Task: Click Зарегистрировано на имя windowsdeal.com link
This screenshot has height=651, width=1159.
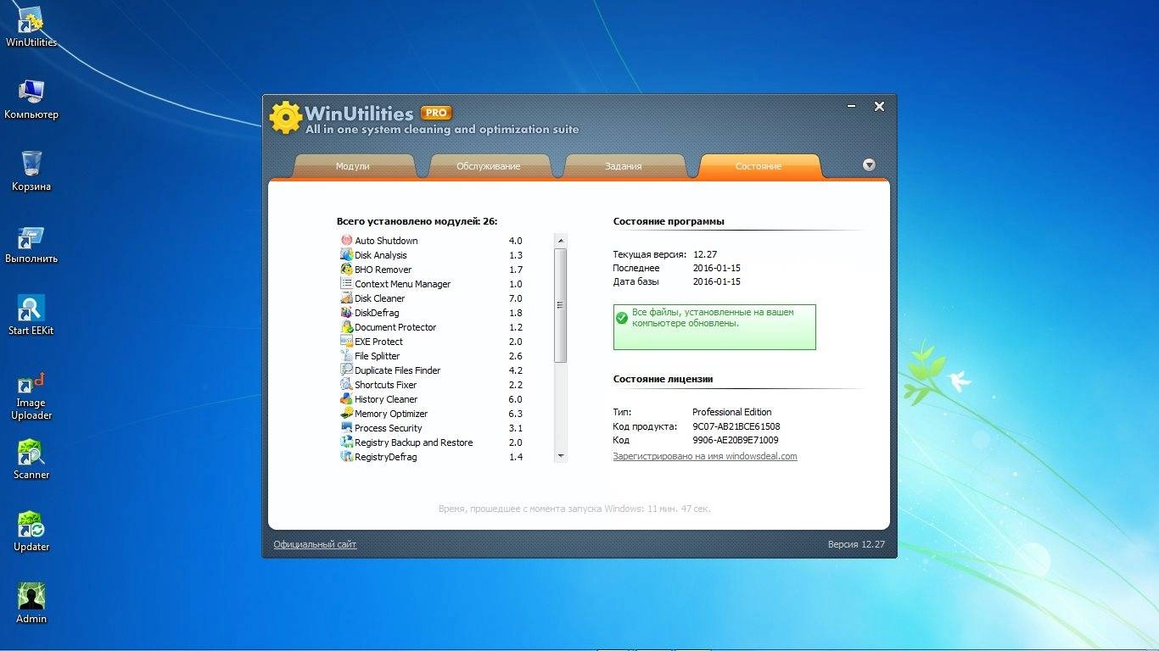Action: (705, 456)
